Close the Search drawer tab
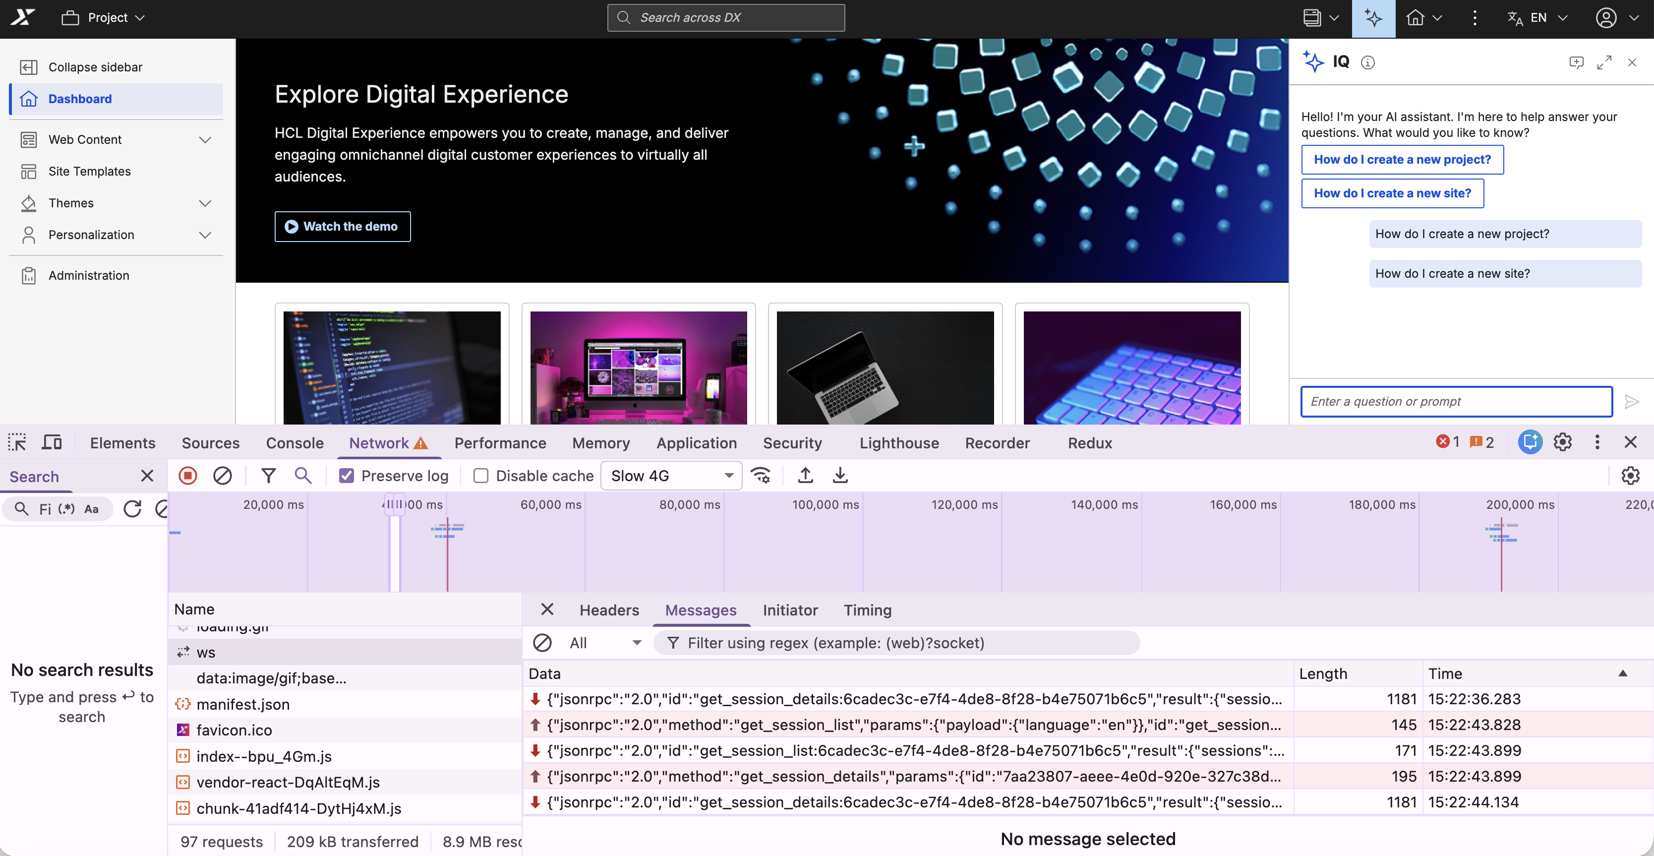1654x856 pixels. [x=147, y=475]
